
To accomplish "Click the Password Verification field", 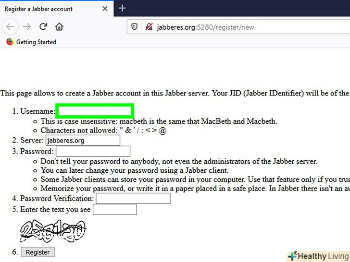I will tap(133, 198).
